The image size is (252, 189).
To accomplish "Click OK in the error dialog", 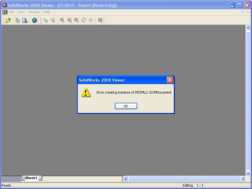I will (126, 106).
